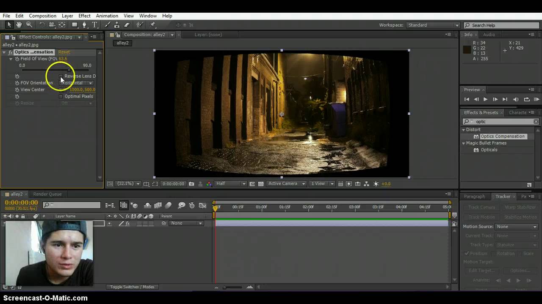The image size is (542, 304).
Task: Select the Horizontal Type tool
Action: click(94, 25)
